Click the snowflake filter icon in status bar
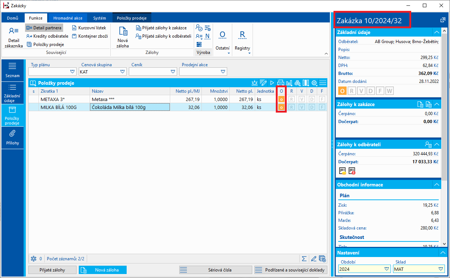450x278 pixels. click(33, 259)
